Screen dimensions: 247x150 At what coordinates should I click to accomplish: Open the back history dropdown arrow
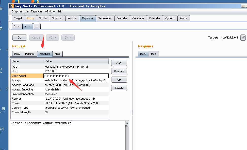coord(55,37)
